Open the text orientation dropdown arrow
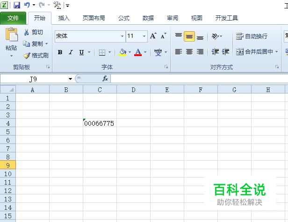The width and height of the screenshot is (288, 222). point(221,36)
